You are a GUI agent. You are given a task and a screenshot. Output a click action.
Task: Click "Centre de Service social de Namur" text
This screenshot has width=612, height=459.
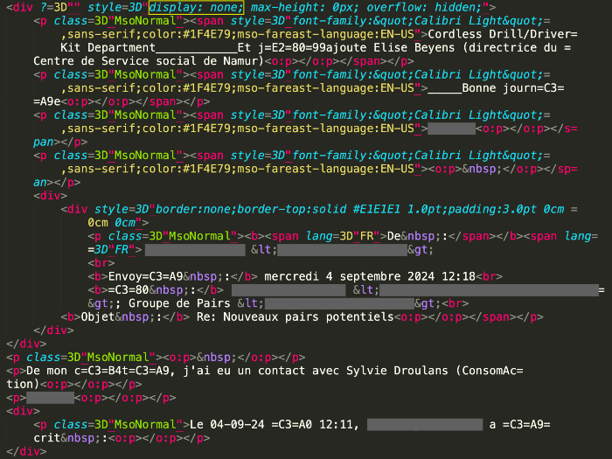pyautogui.click(x=146, y=61)
